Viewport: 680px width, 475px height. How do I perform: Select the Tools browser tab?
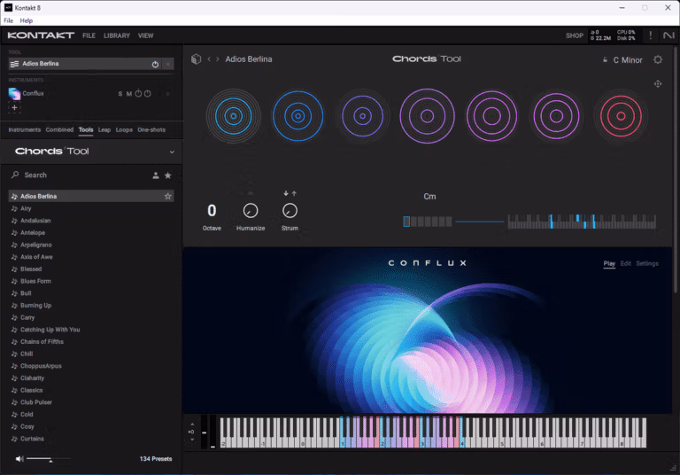pyautogui.click(x=86, y=129)
